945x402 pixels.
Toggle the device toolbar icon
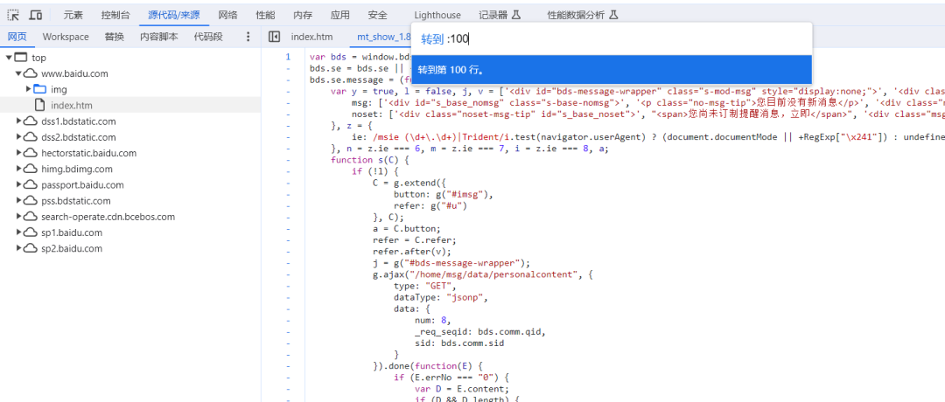36,15
